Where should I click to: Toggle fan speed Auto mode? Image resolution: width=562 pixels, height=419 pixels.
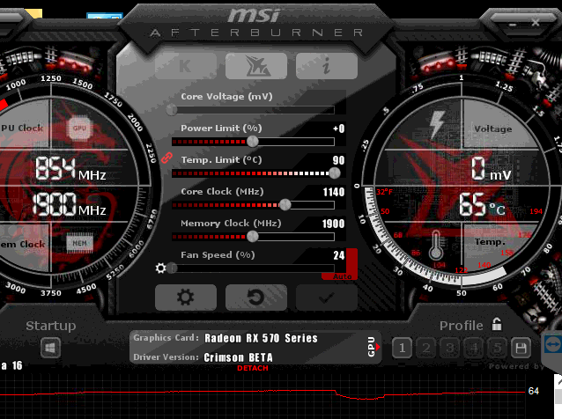[x=343, y=276]
